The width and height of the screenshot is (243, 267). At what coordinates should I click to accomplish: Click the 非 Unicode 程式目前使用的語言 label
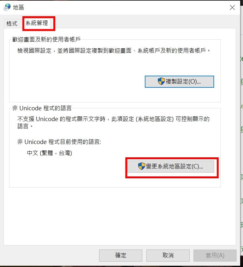point(59,142)
